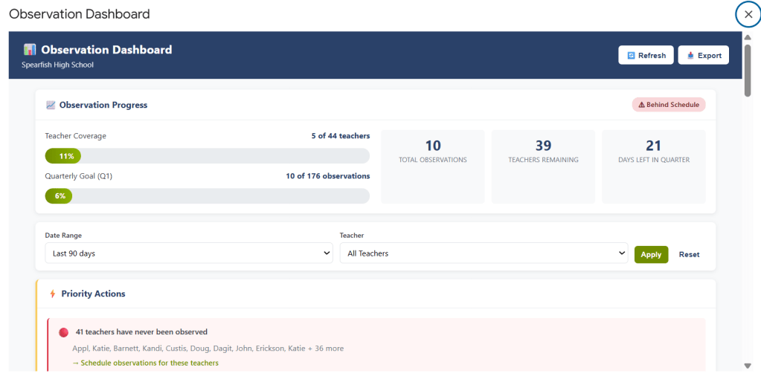Click the Teacher Coverage 11% progress bar

(x=207, y=156)
